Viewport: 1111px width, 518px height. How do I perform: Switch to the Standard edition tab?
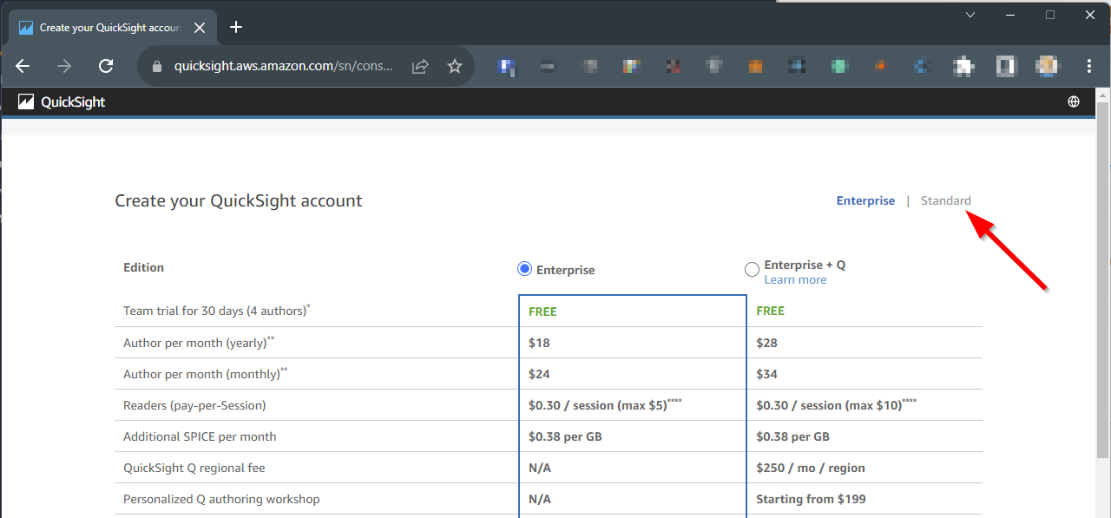click(945, 200)
